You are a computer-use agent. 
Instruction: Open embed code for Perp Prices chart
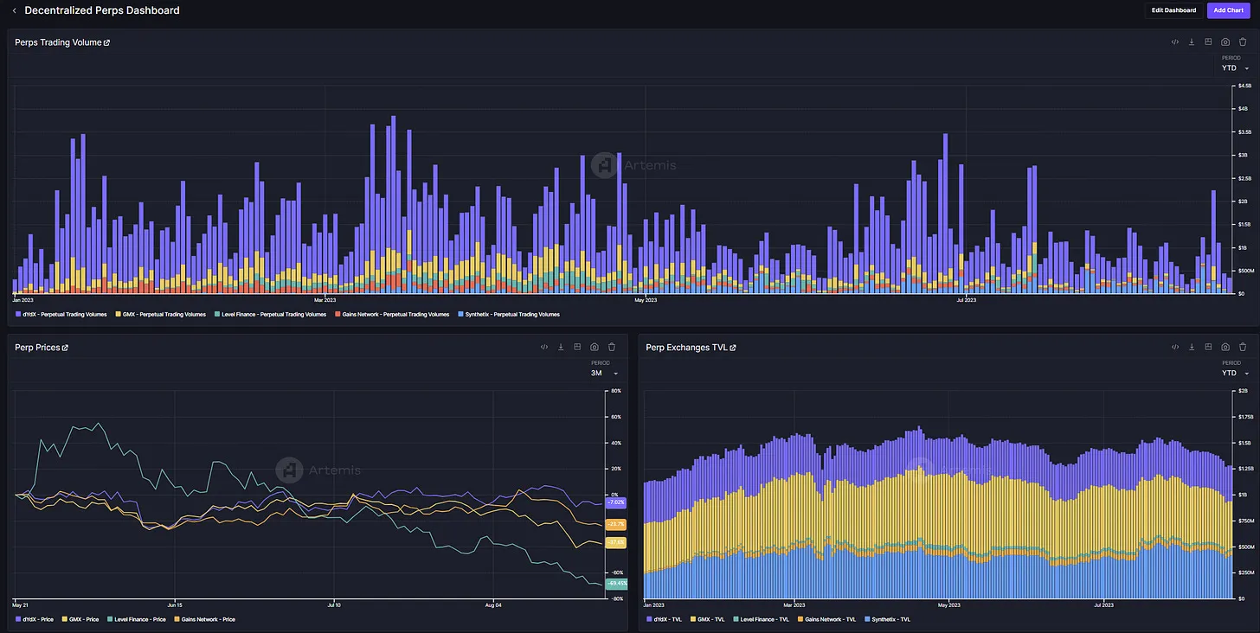coord(543,347)
